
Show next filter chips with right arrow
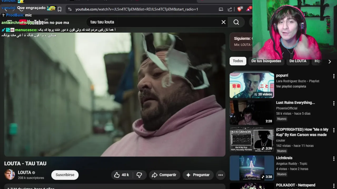tap(329, 61)
